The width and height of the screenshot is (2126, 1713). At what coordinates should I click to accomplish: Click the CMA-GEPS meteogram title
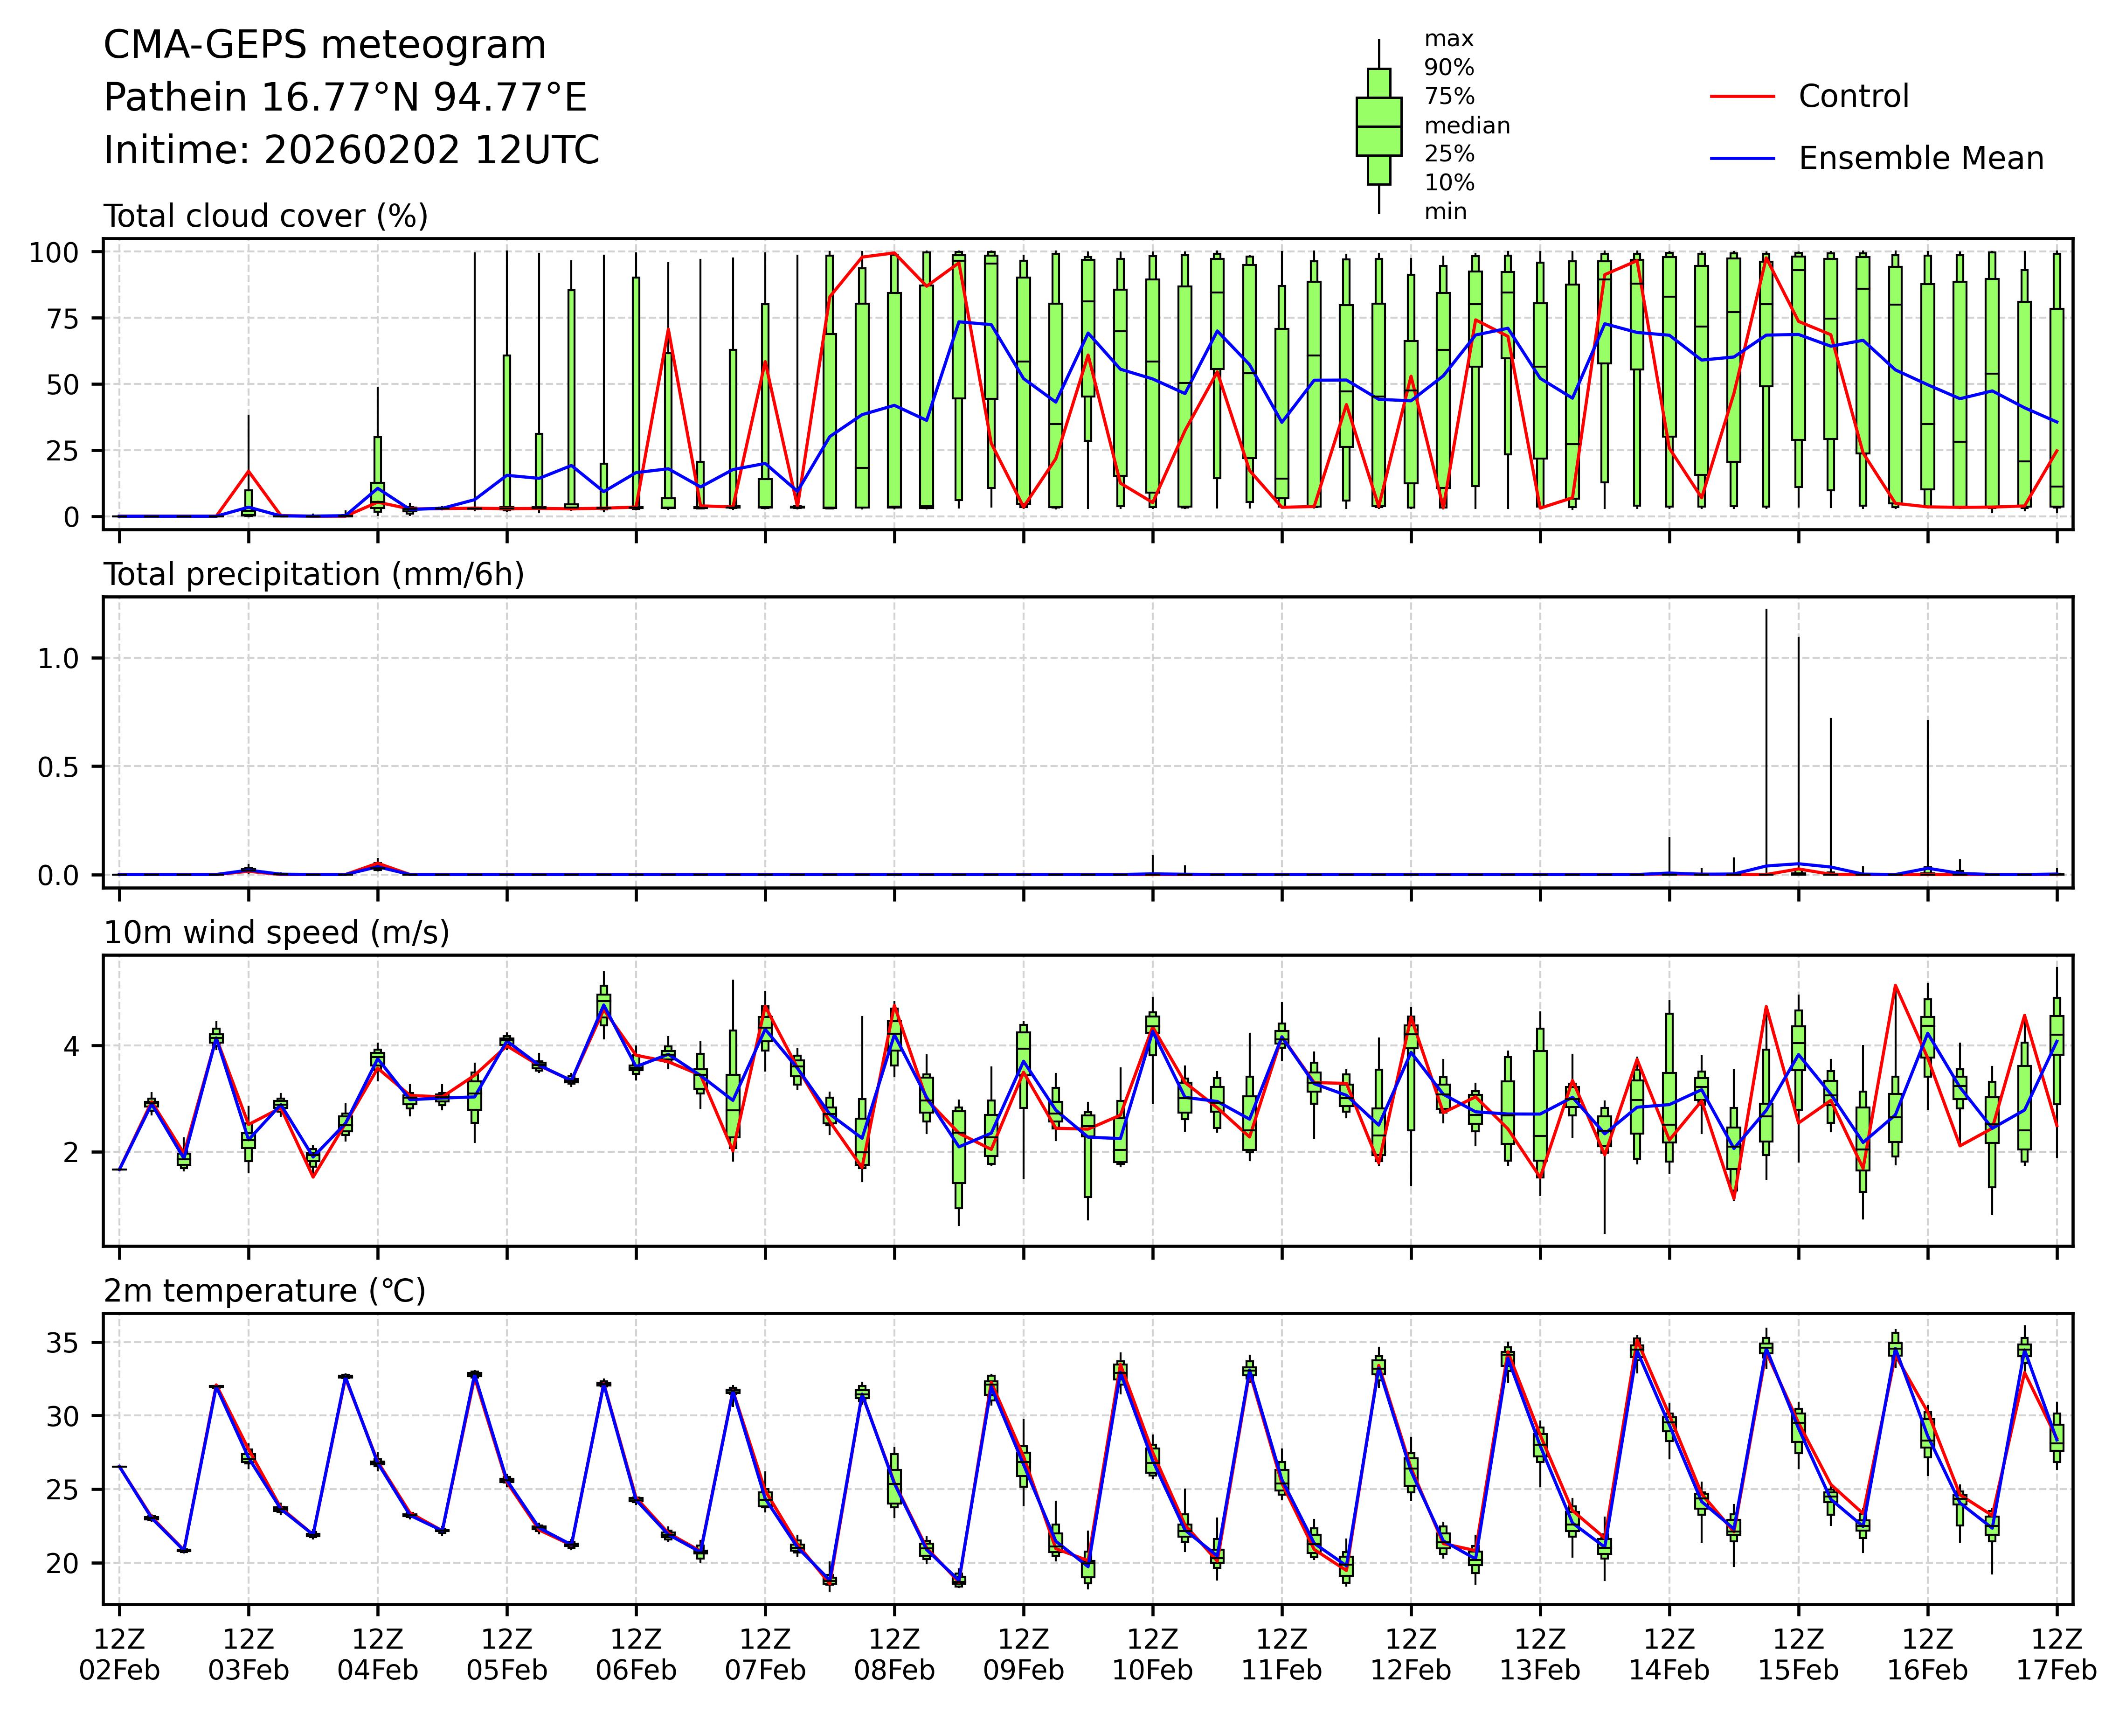point(325,45)
